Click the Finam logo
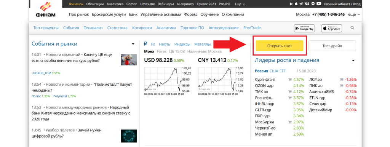Image resolution: width=390 pixels, height=147 pixels. pos(46,10)
